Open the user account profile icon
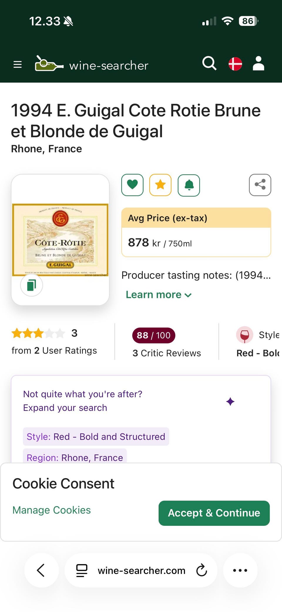This screenshot has width=282, height=612. 258,64
